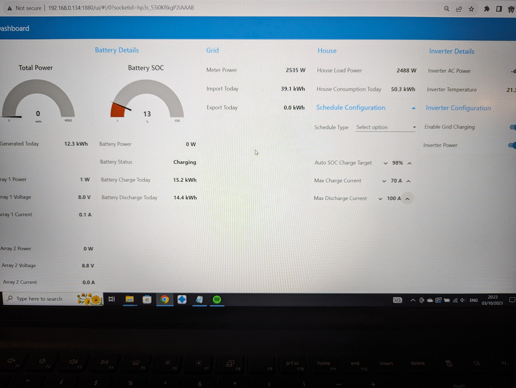Click the Not secure warning icon
The image size is (516, 388).
10,8
